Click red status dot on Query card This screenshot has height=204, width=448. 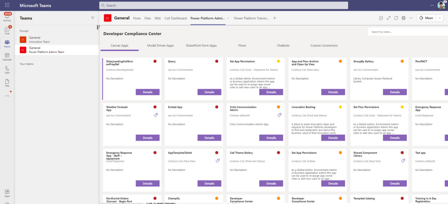pos(217,61)
